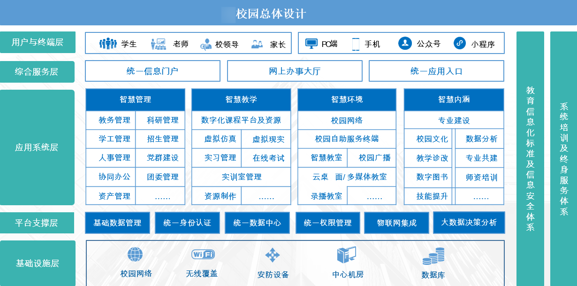Click the 科研管理 cell
Screen dimensions: 577x286
160,120
